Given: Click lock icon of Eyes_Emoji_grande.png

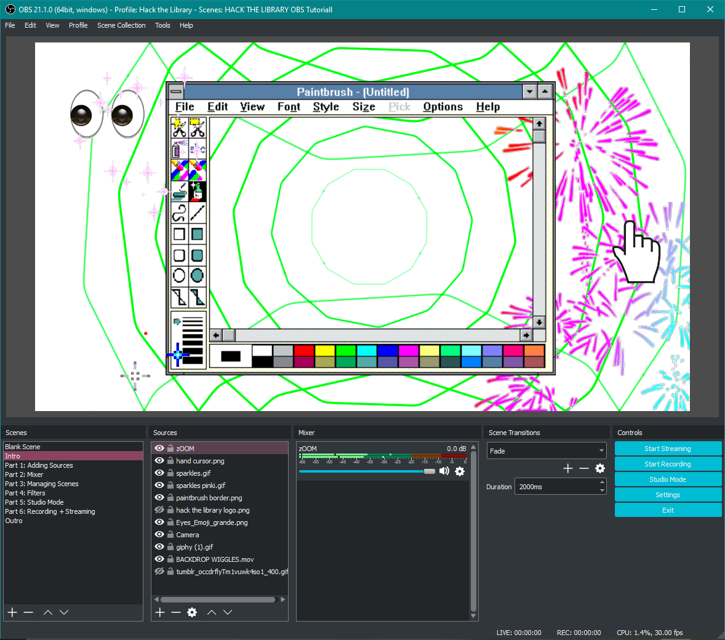Looking at the screenshot, I should pyautogui.click(x=170, y=522).
